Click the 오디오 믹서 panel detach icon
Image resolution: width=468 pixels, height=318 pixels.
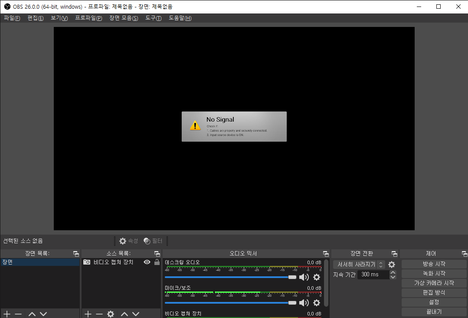326,253
